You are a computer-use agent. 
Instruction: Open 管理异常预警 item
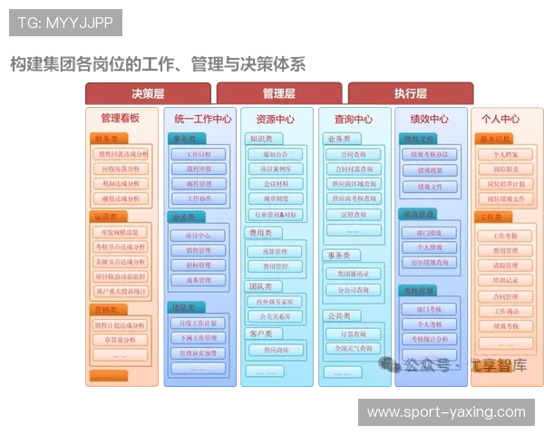click(x=198, y=353)
